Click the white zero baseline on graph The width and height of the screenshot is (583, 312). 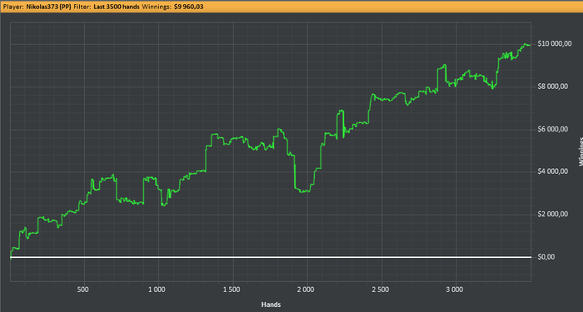click(x=271, y=257)
